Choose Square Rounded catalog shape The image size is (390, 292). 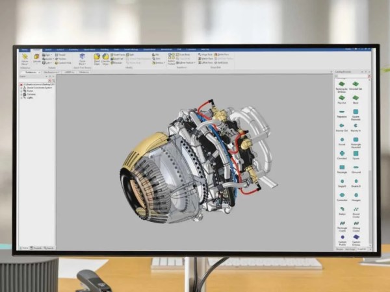click(356, 115)
